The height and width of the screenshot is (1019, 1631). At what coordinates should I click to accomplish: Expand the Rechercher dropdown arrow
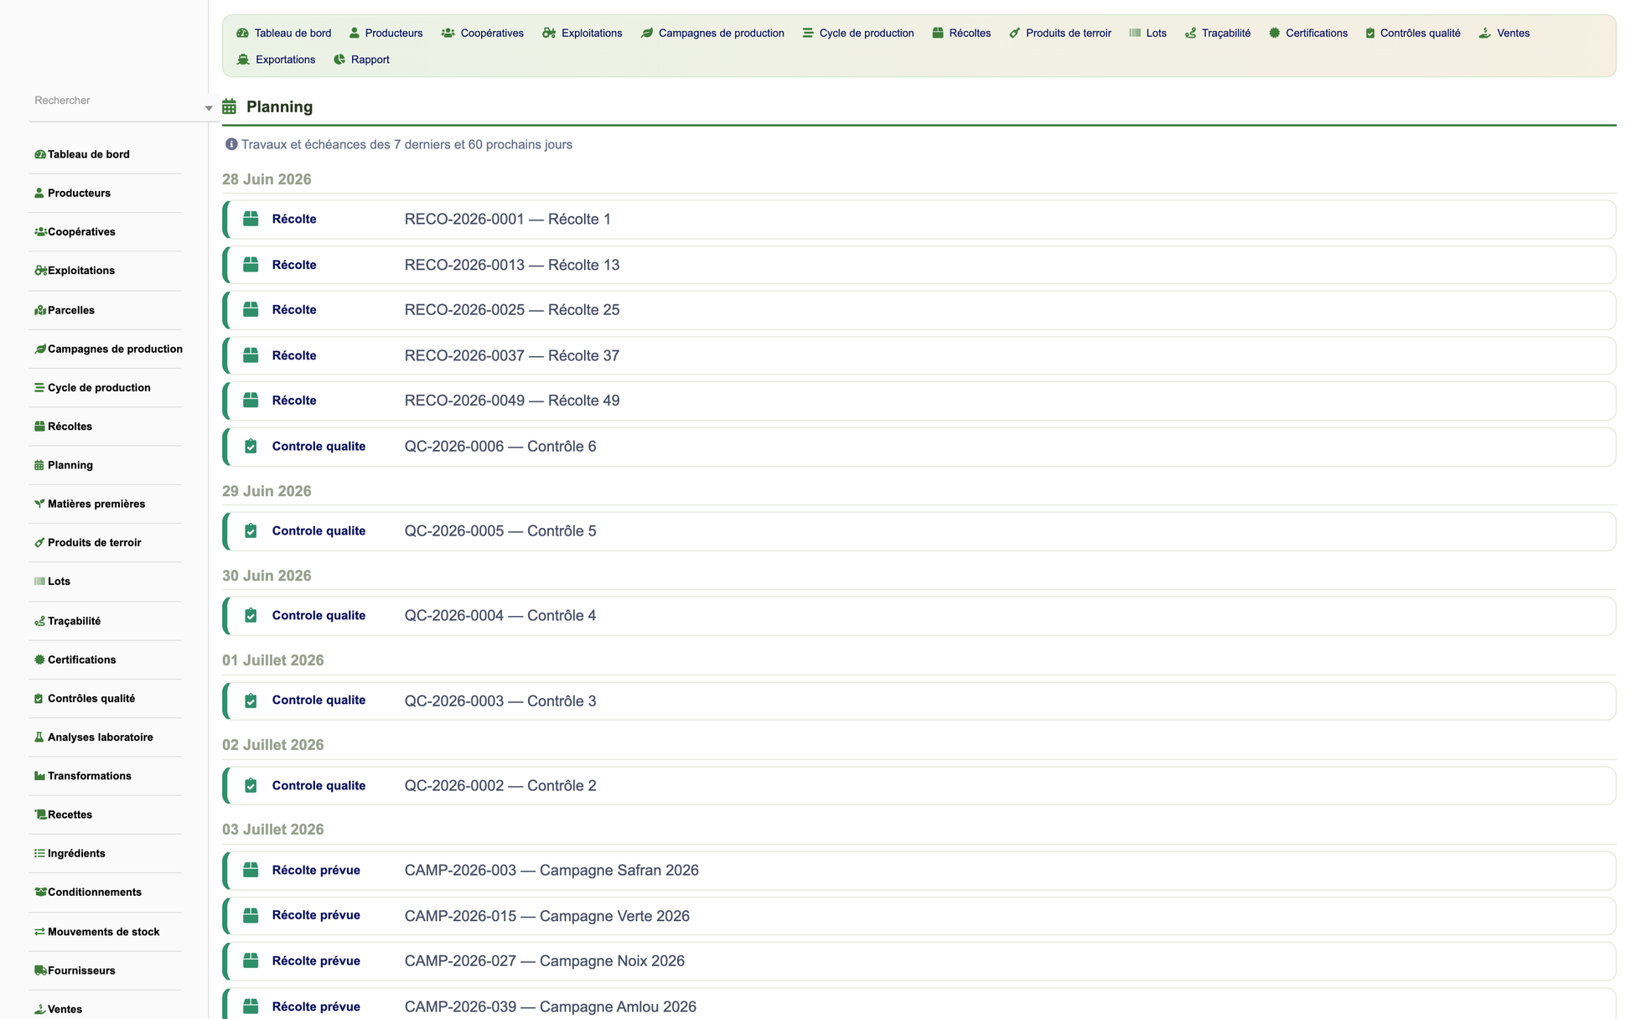click(x=209, y=108)
